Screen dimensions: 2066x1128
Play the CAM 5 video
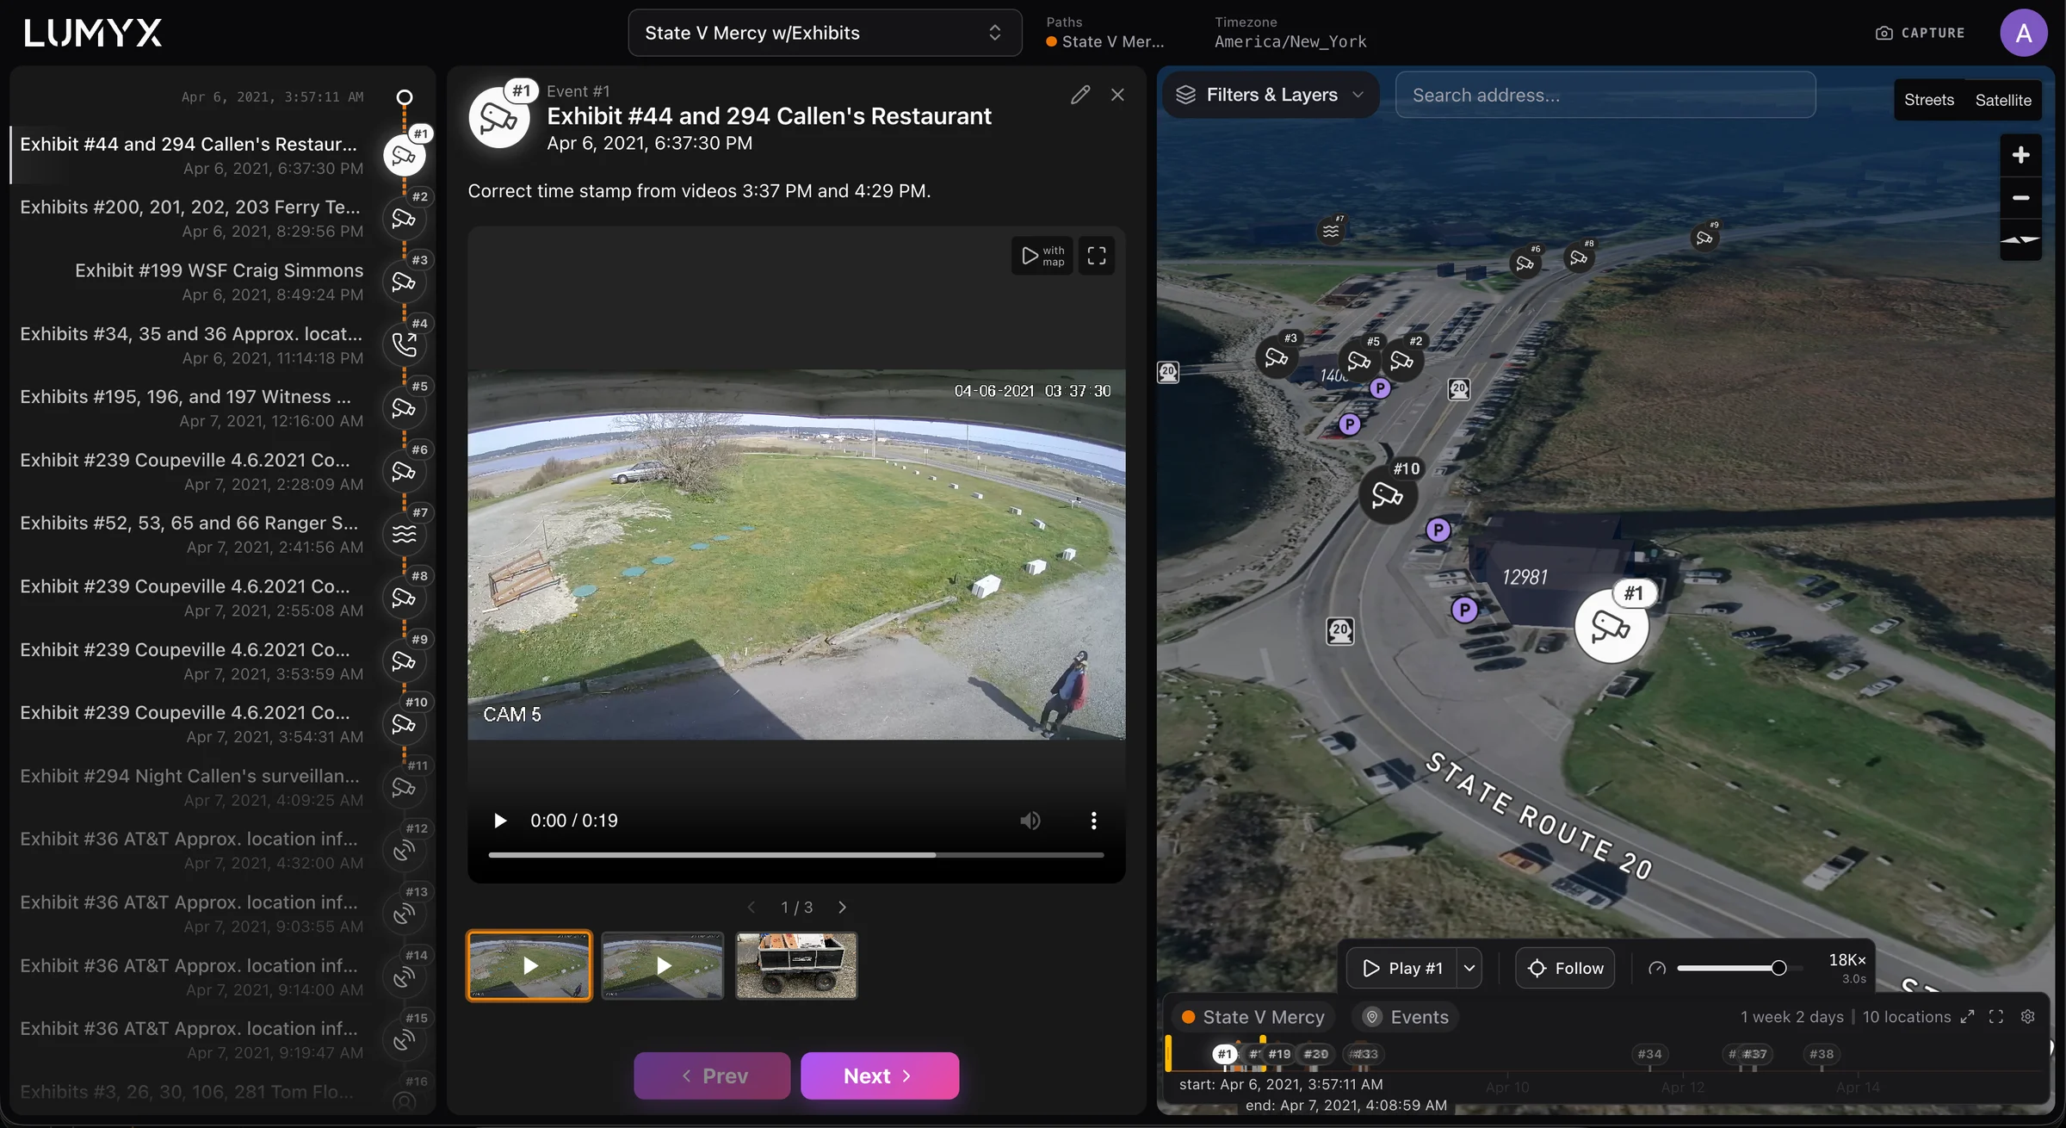(x=500, y=821)
